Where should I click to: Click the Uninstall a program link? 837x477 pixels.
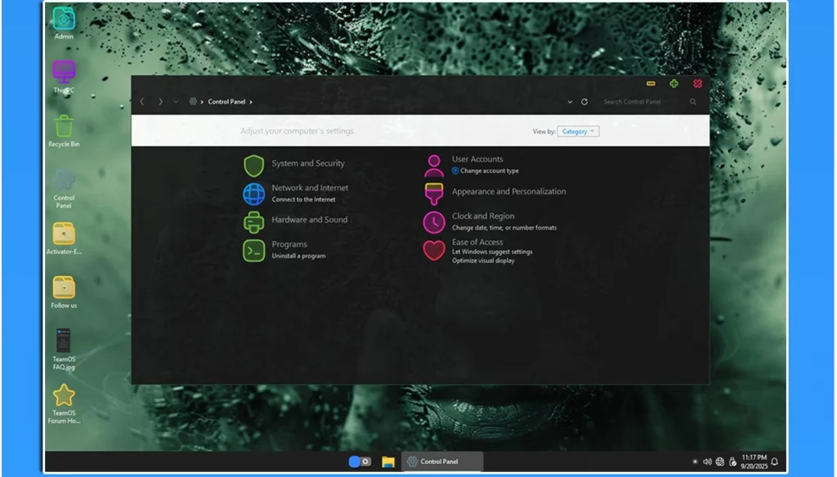(x=298, y=256)
